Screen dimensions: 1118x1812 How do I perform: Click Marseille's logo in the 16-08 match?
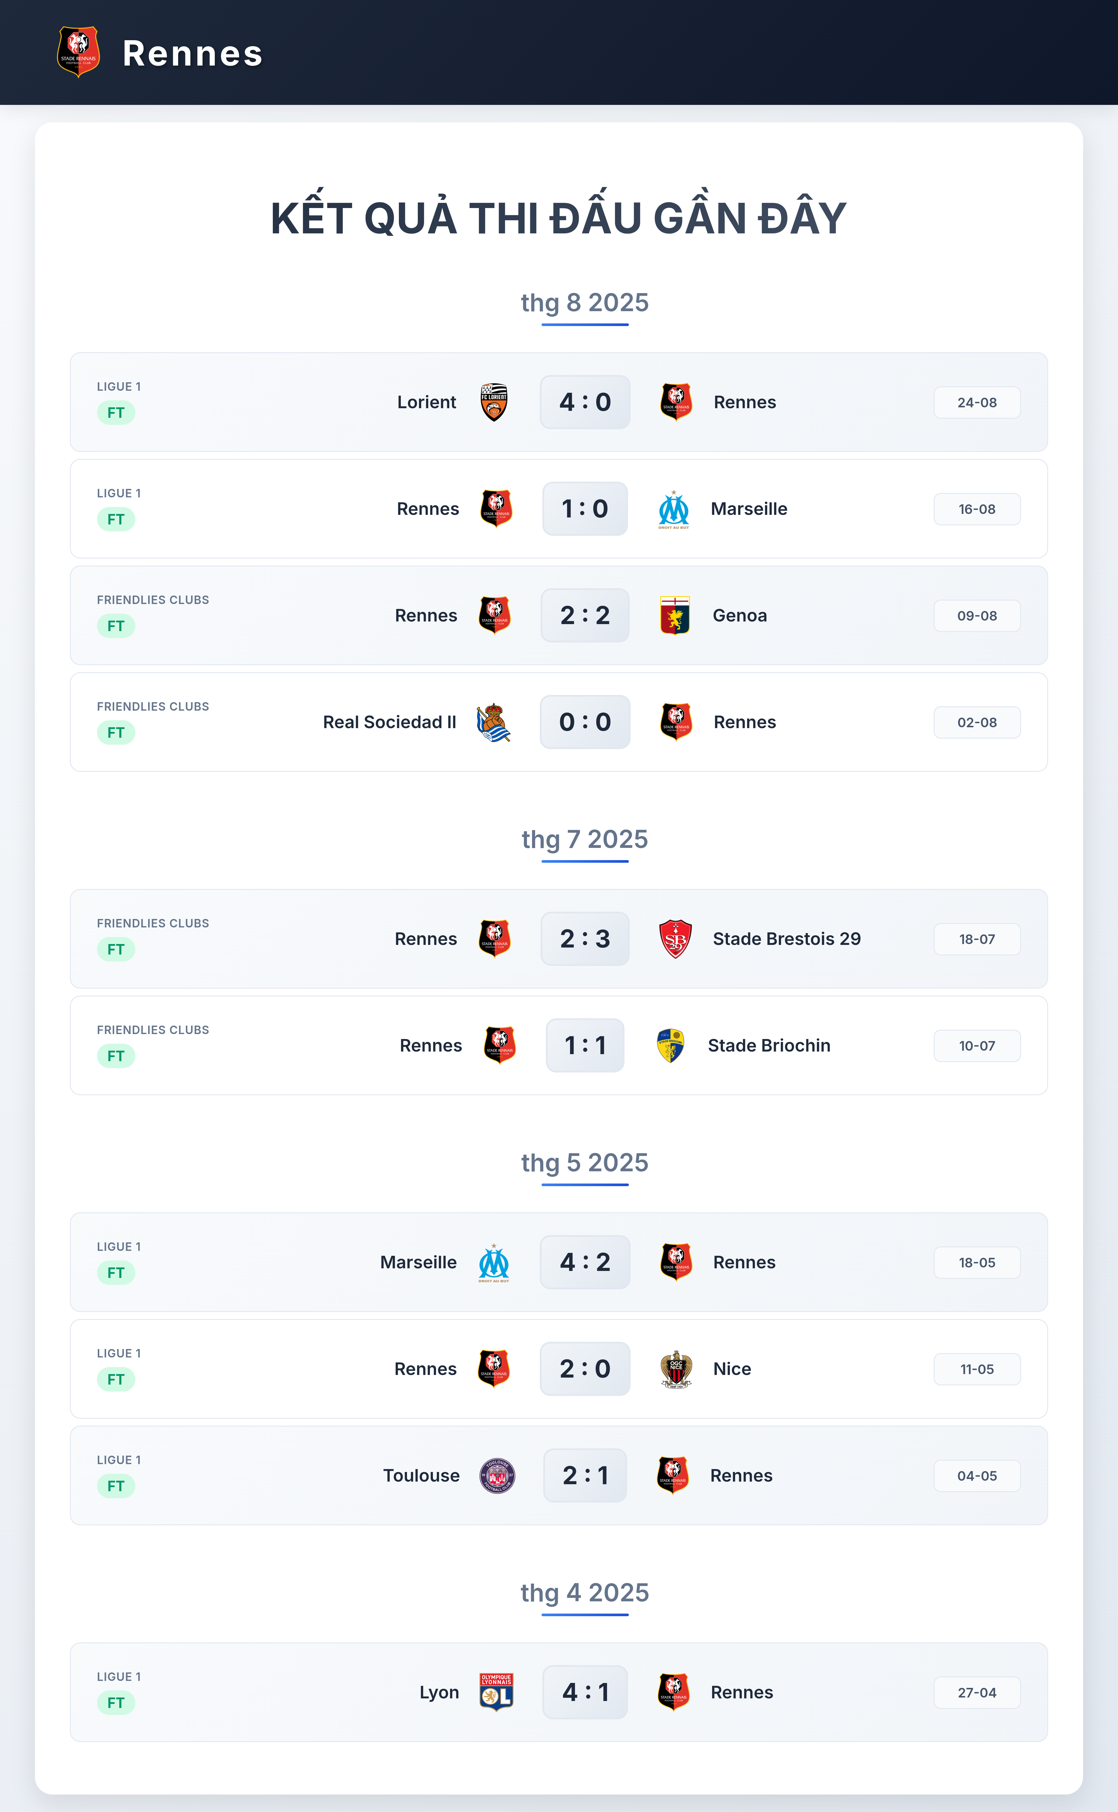point(674,509)
